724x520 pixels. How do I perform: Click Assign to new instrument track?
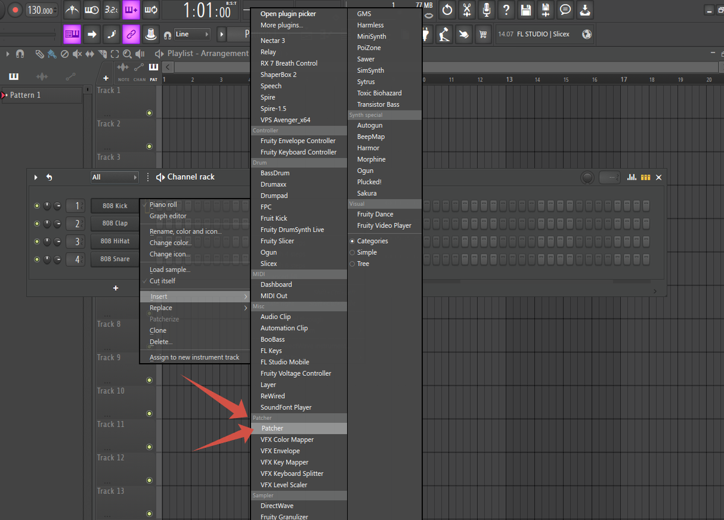pyautogui.click(x=194, y=357)
